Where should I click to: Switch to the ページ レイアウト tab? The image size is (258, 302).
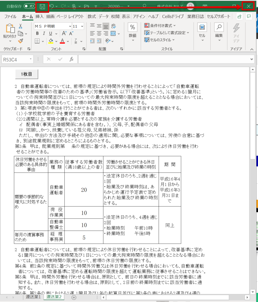click(x=70, y=17)
